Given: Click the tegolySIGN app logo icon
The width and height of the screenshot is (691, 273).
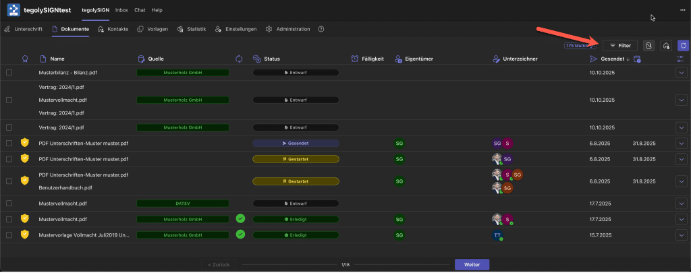Looking at the screenshot, I should (13, 10).
